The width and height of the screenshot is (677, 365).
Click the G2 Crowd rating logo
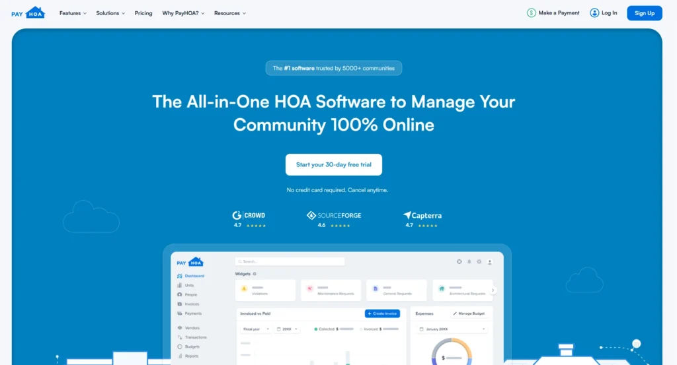249,215
